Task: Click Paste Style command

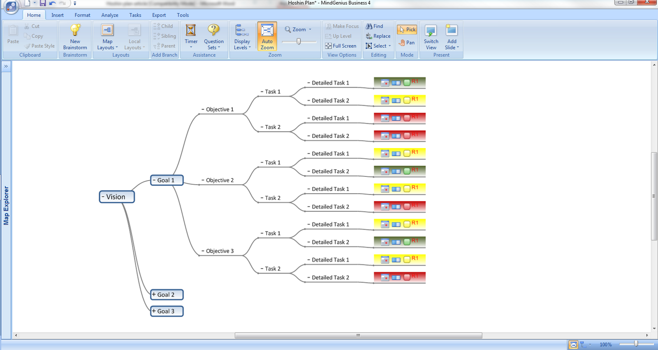Action: 39,46
